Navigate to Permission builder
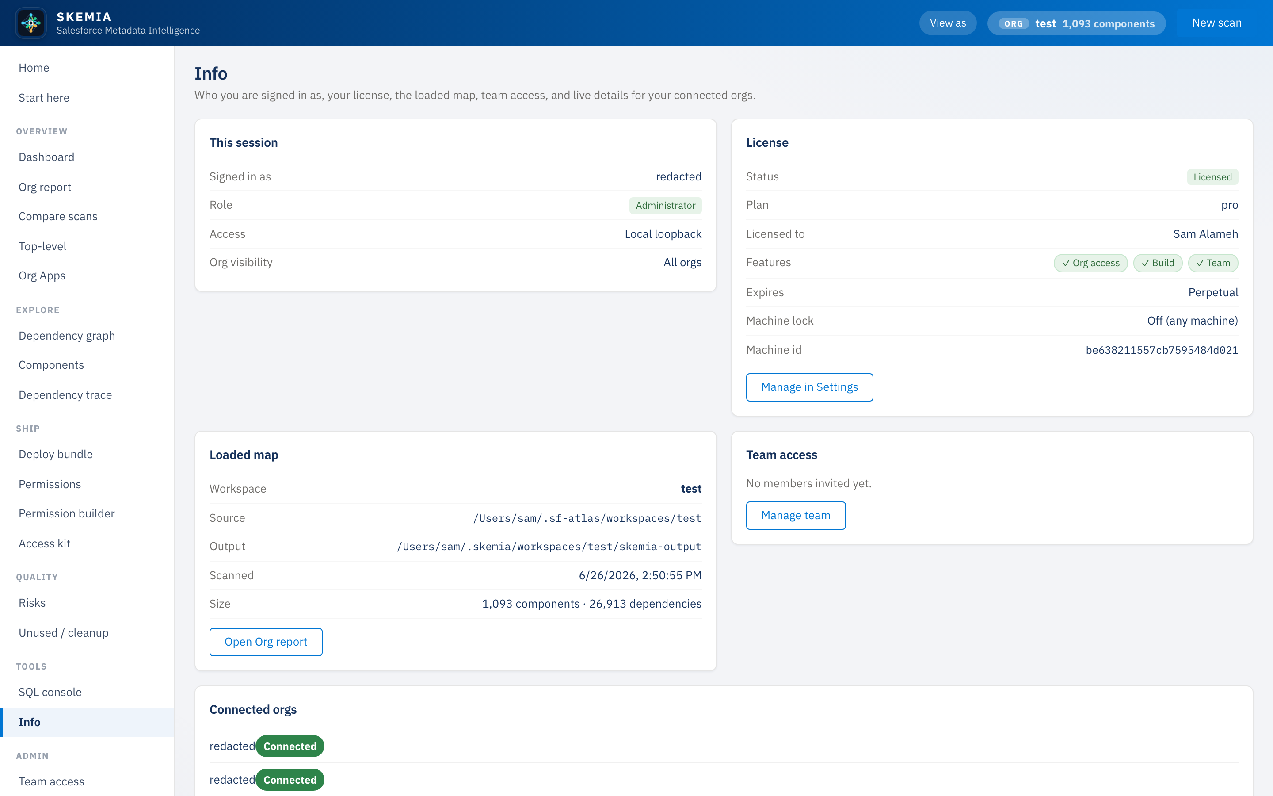Viewport: 1273px width, 796px height. coord(66,513)
